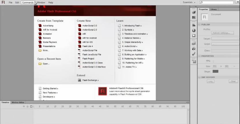Open the Project panel icon
240x124 pixels.
(194, 61)
